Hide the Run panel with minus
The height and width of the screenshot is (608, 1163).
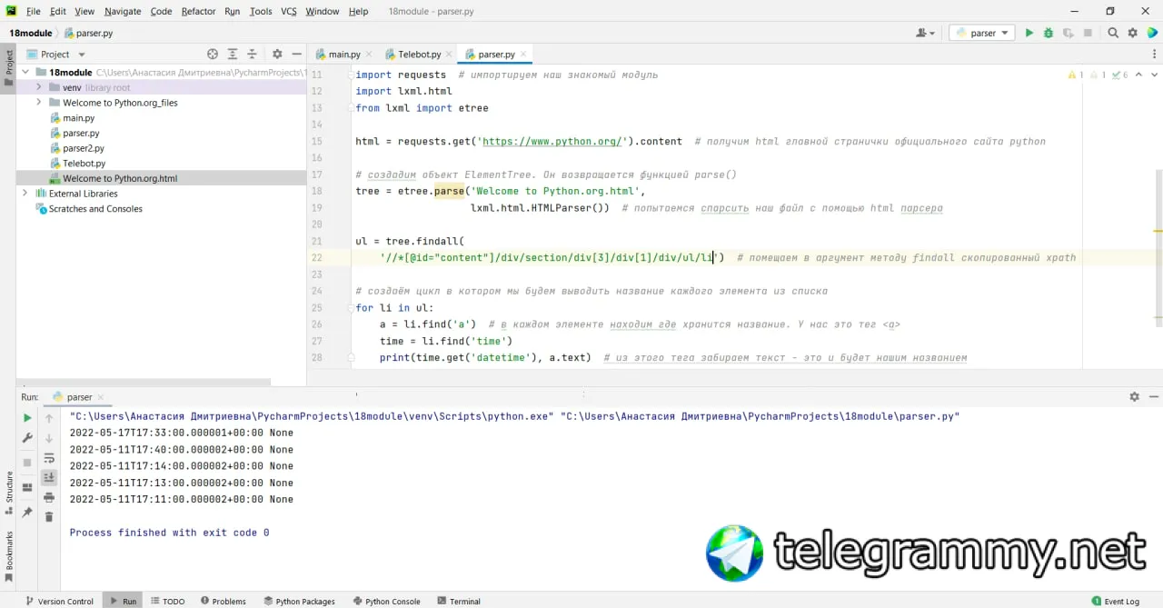[x=1154, y=397]
